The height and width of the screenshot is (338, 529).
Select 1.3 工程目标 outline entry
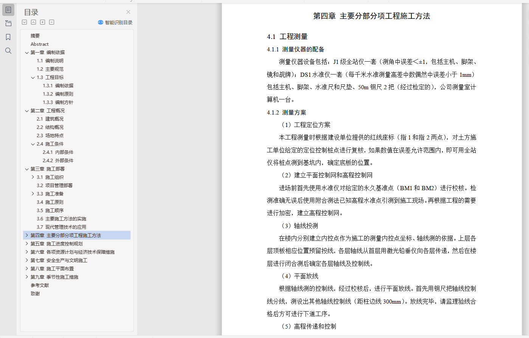click(50, 78)
